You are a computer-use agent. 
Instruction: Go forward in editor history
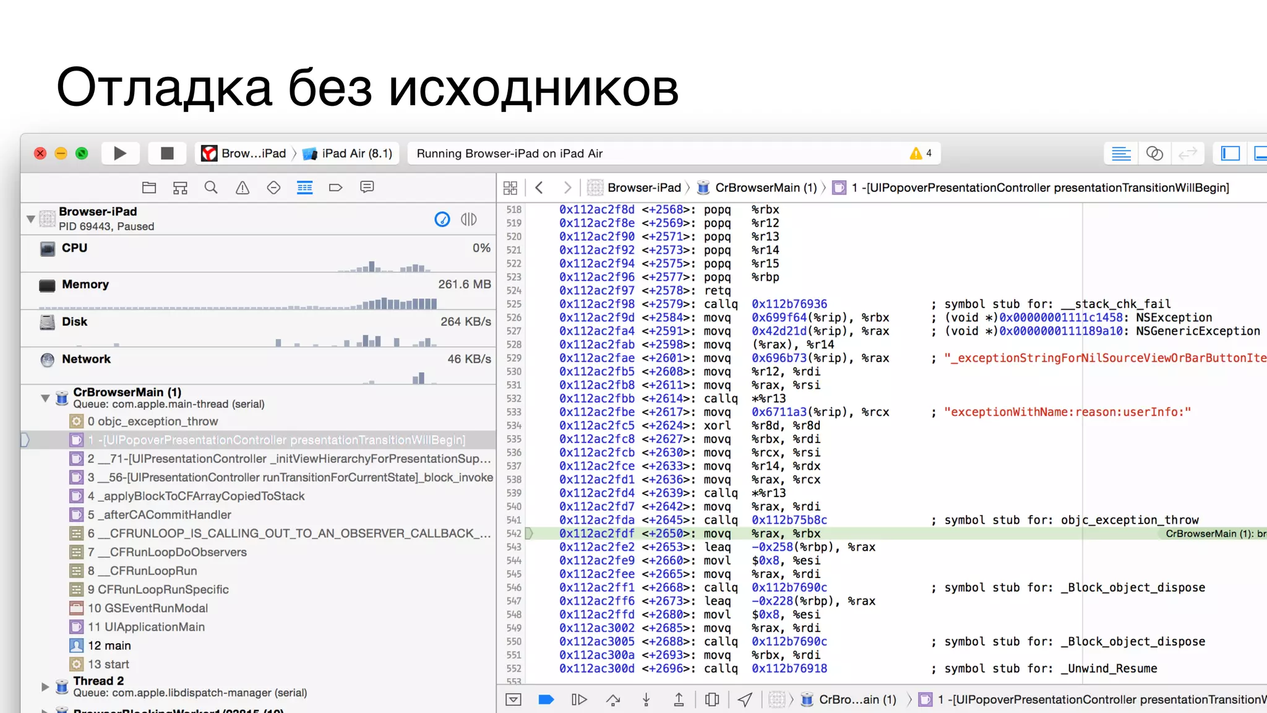(x=567, y=188)
